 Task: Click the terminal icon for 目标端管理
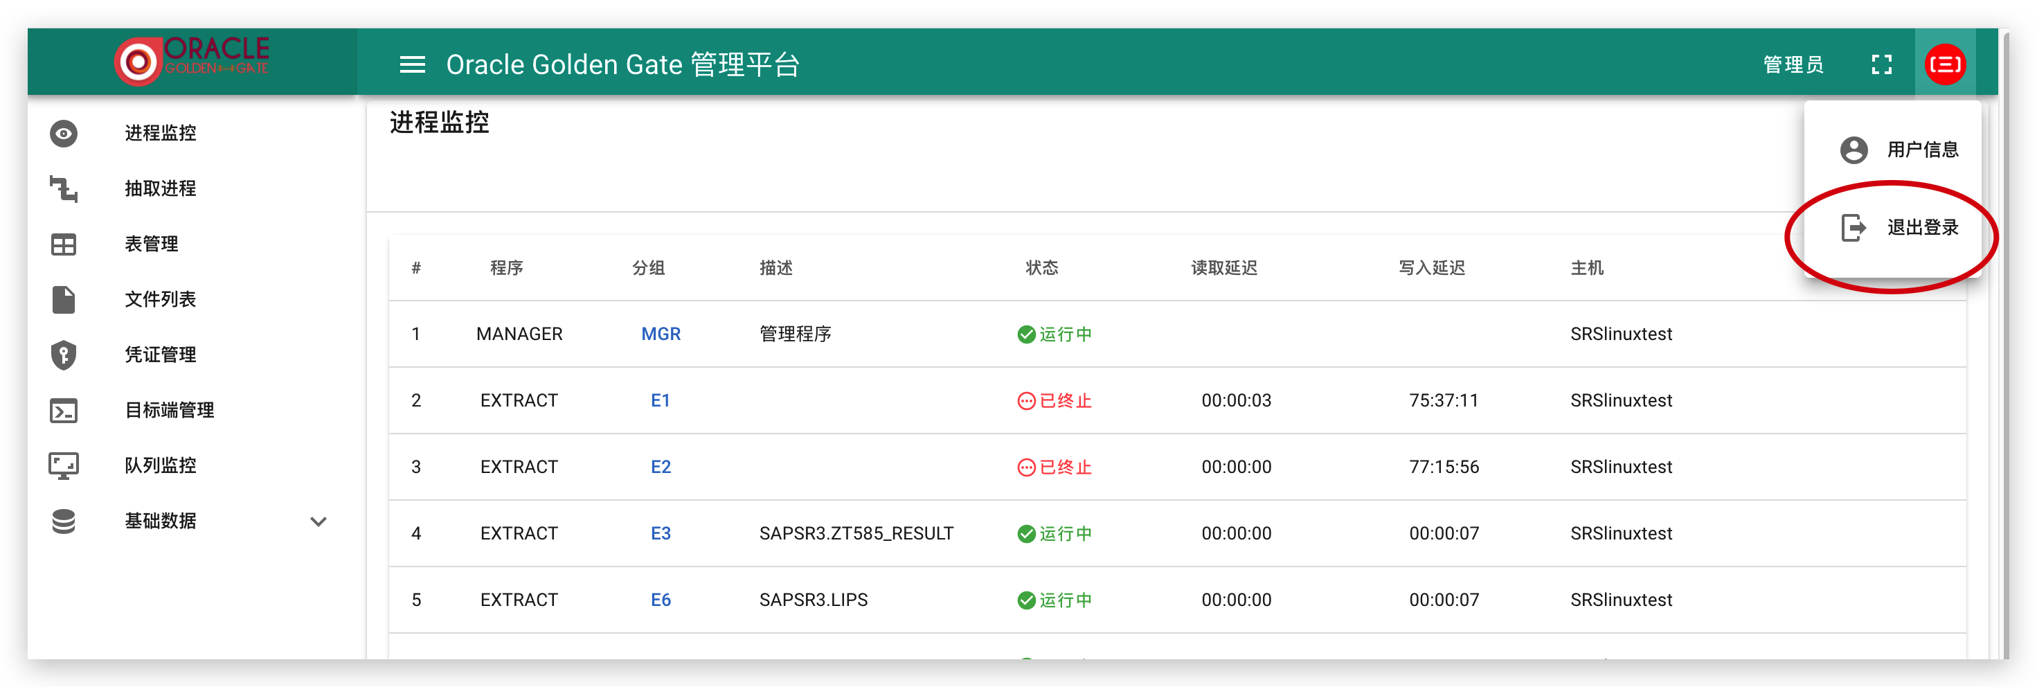click(x=63, y=410)
